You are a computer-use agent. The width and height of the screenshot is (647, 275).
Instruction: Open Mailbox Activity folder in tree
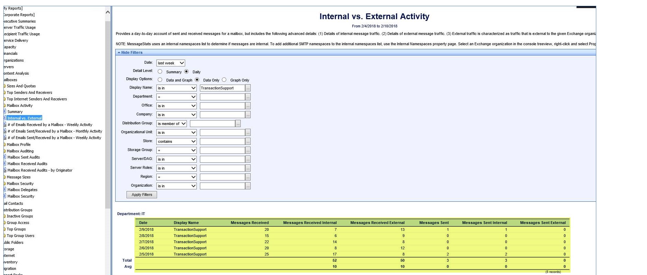click(x=20, y=105)
